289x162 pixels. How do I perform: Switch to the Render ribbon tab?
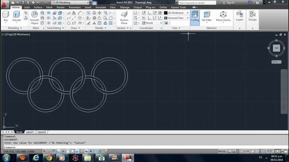(61, 7)
